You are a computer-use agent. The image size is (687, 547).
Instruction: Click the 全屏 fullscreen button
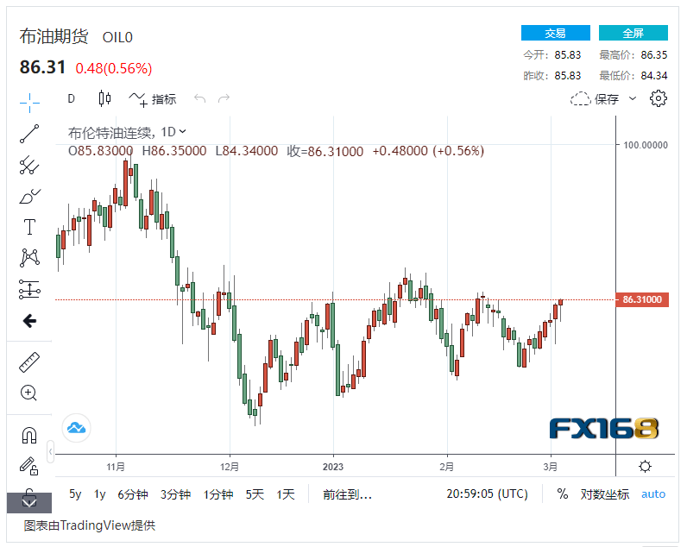(633, 33)
